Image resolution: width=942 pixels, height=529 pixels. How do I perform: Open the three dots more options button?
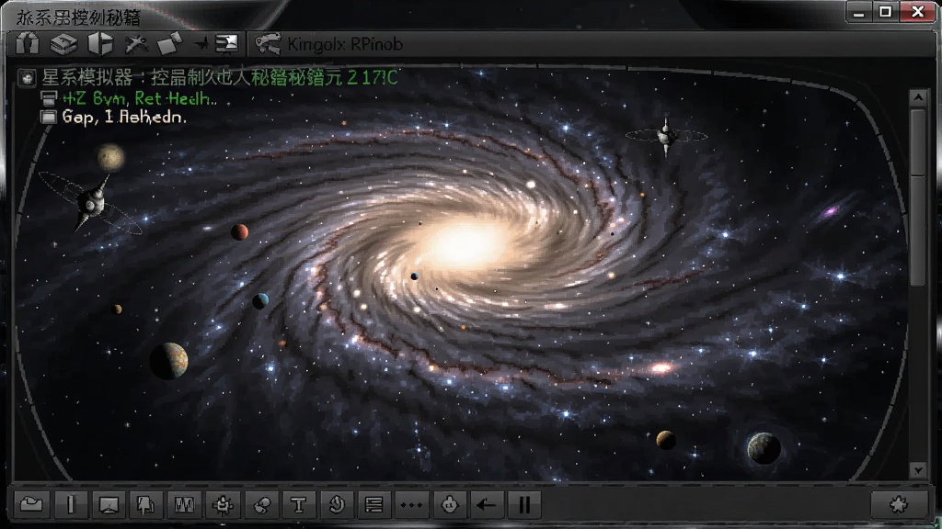(411, 504)
